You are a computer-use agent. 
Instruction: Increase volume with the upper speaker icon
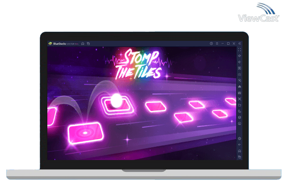pyautogui.click(x=240, y=56)
